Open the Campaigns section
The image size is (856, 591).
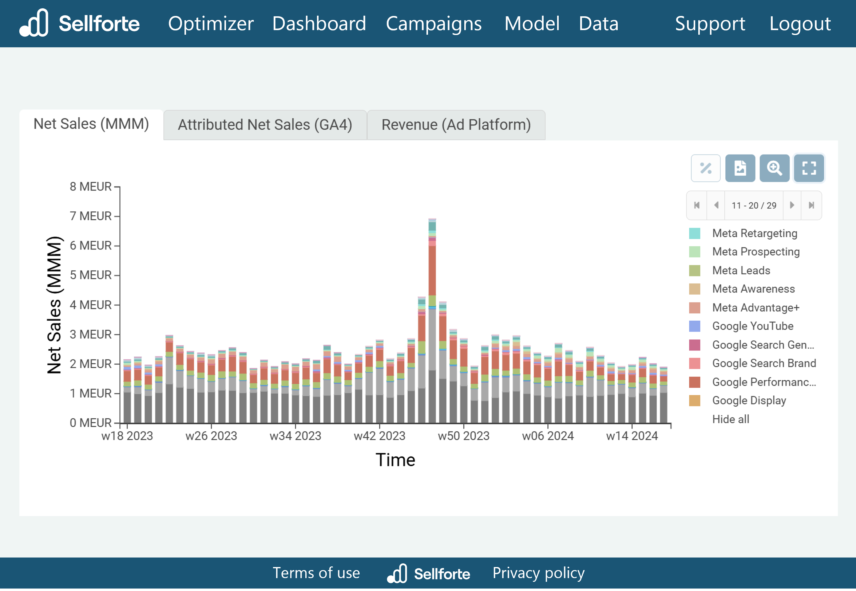point(434,24)
